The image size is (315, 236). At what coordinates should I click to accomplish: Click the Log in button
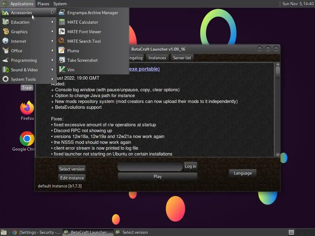tap(190, 166)
